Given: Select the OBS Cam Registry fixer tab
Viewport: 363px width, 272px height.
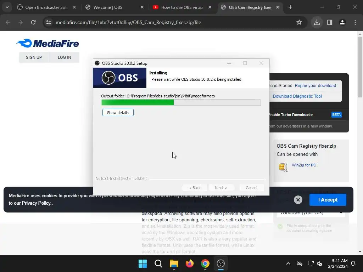Looking at the screenshot, I should pos(250,7).
